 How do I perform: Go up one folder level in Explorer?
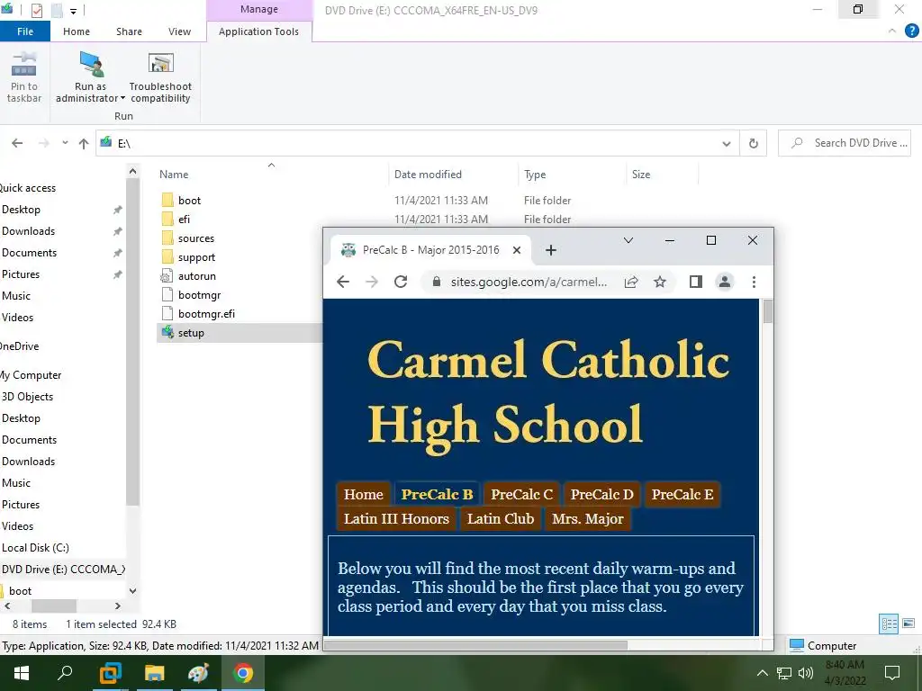pos(84,143)
